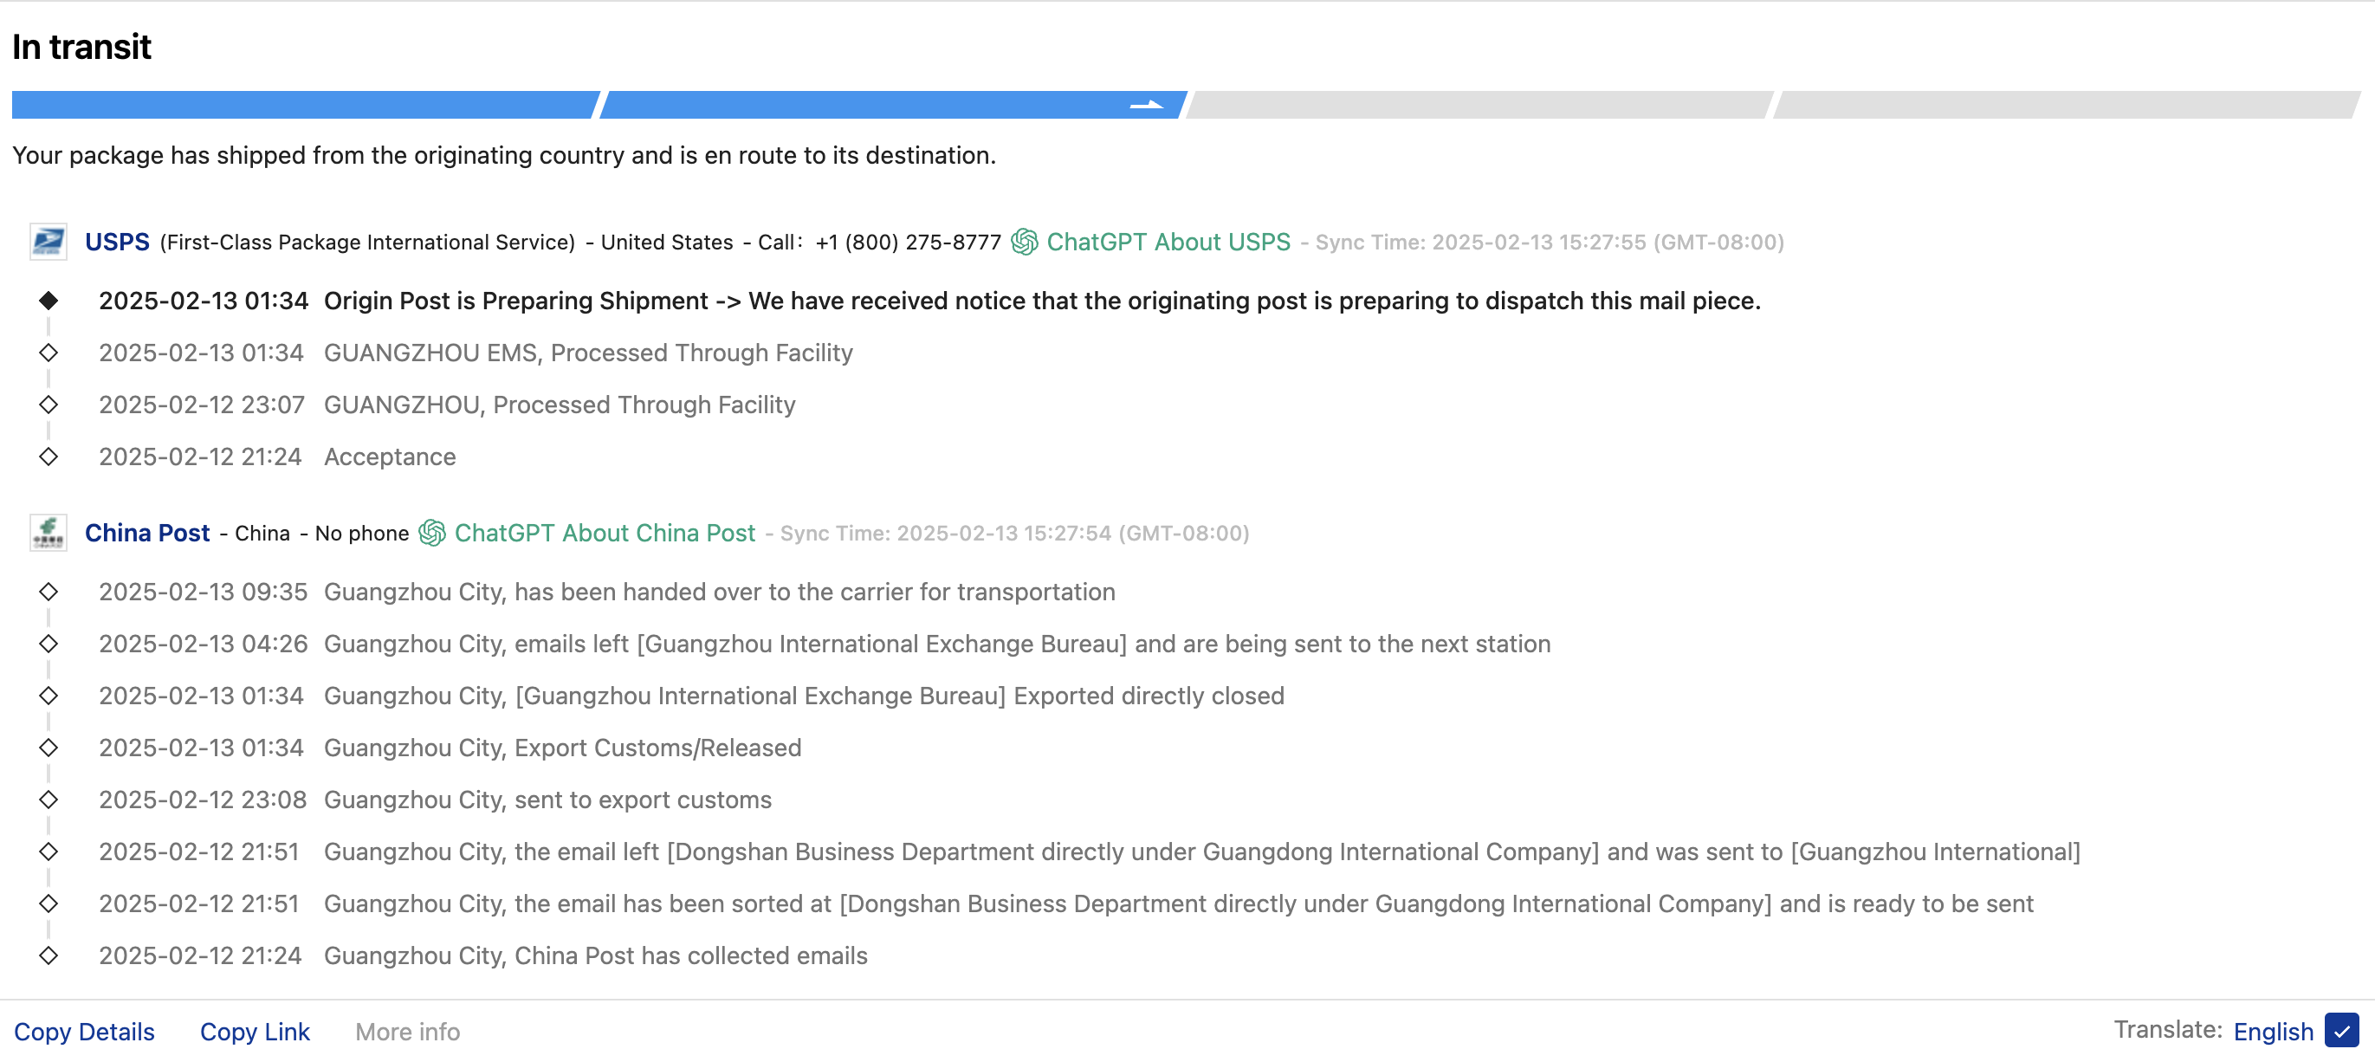
Task: Click the first blue progress bar segment
Action: click(x=304, y=105)
